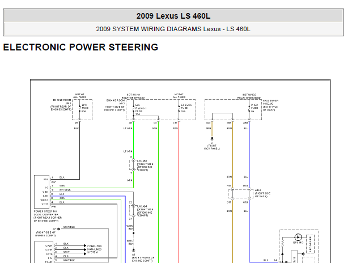Viewport: 356px width, 263px height.
Task: Click the "2009 Lexus LS 460L" title
Action: coord(173,16)
